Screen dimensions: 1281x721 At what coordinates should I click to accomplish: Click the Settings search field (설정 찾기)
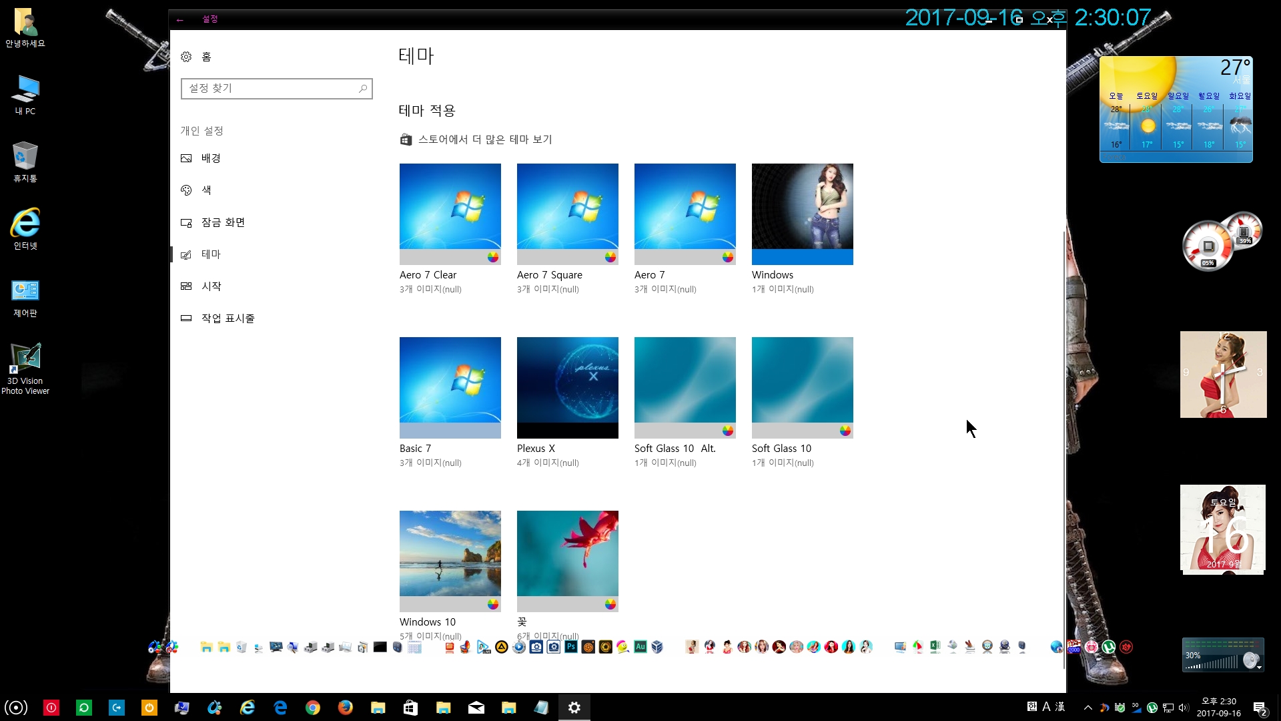[276, 88]
